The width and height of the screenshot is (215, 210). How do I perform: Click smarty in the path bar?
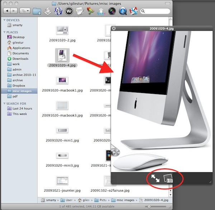coord(49,200)
